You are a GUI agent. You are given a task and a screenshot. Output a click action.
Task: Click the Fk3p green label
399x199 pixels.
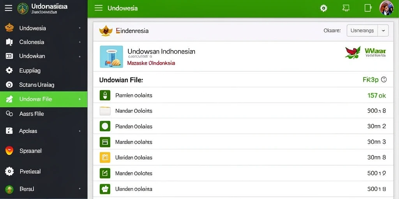point(371,80)
